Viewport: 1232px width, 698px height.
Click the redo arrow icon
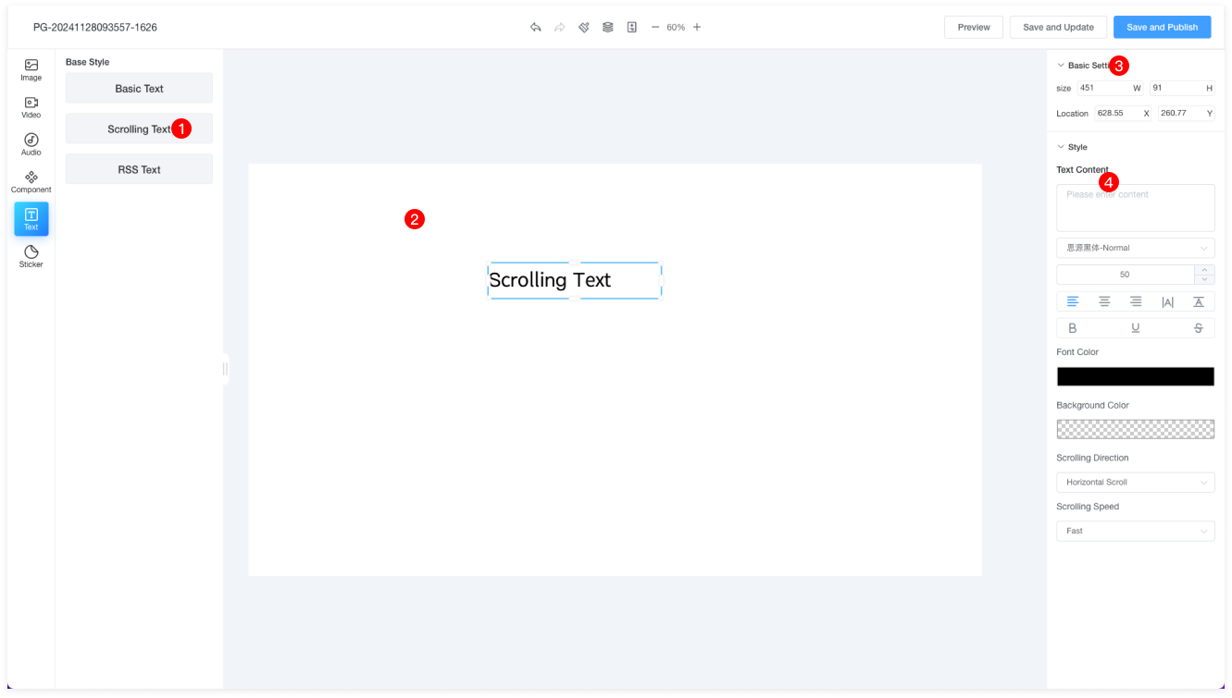(x=559, y=27)
